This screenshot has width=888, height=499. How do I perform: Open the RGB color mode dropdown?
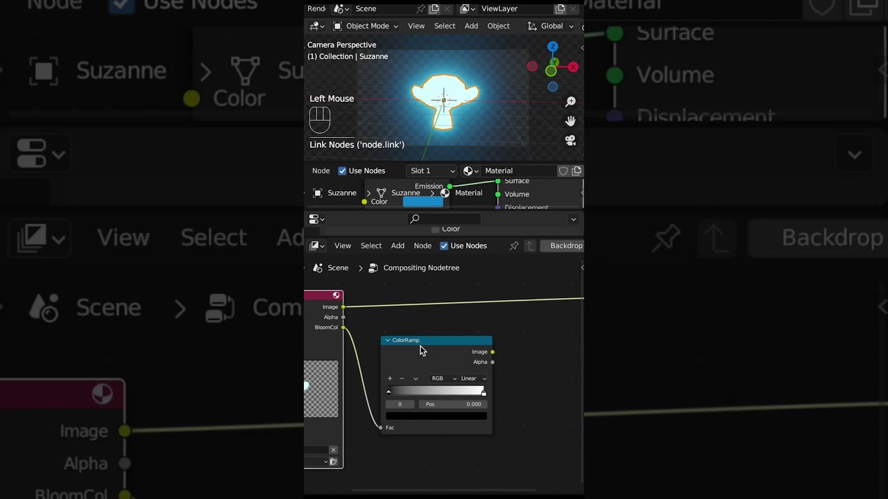[x=443, y=378]
